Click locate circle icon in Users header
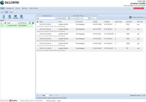Image resolution: width=146 pixels, height=102 pixels. point(33,23)
